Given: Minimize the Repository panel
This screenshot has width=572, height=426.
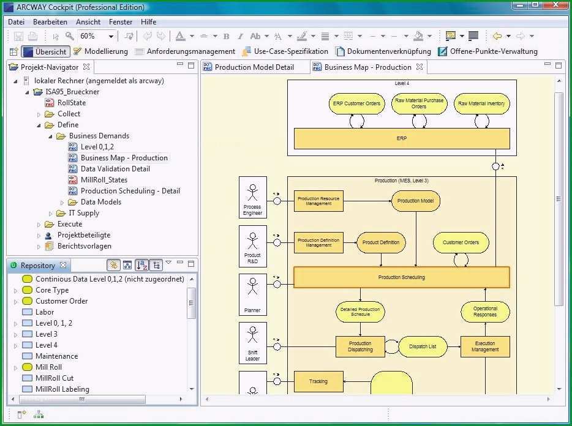Looking at the screenshot, I should 180,263.
